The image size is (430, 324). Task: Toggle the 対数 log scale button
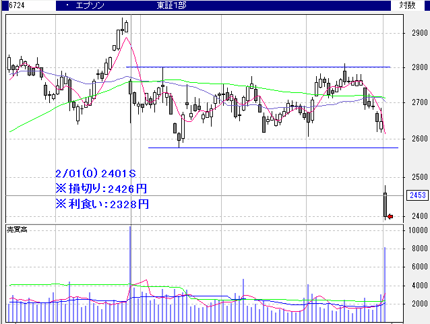(x=407, y=5)
